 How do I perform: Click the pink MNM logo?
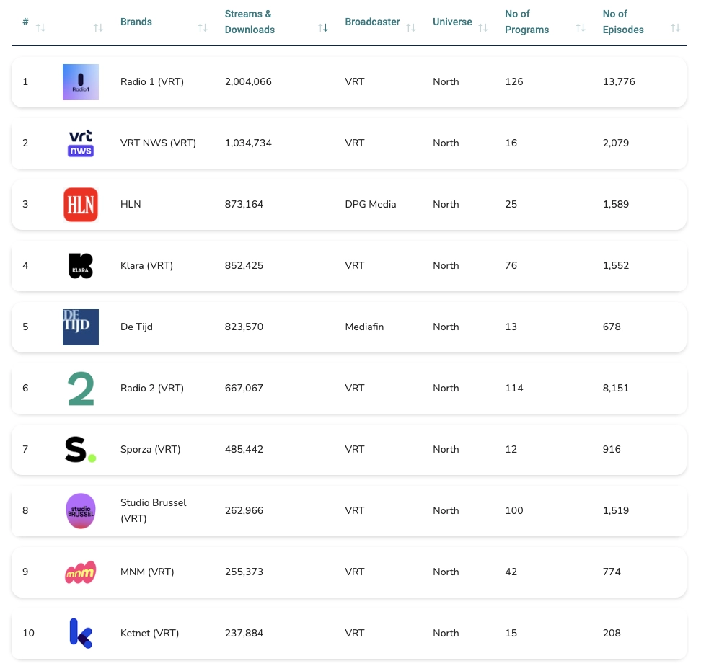pyautogui.click(x=81, y=572)
